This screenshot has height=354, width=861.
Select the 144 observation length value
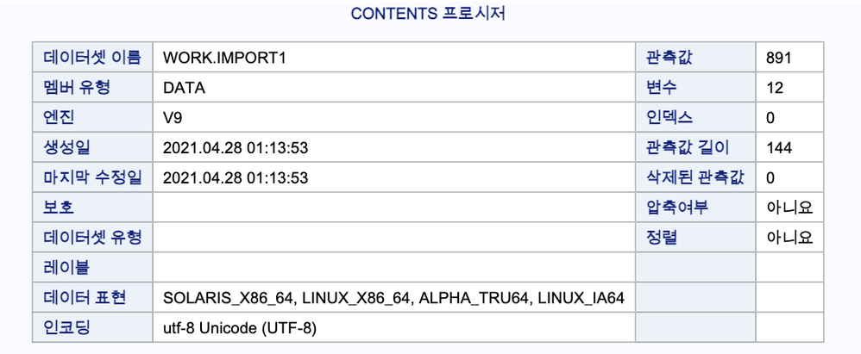click(779, 148)
